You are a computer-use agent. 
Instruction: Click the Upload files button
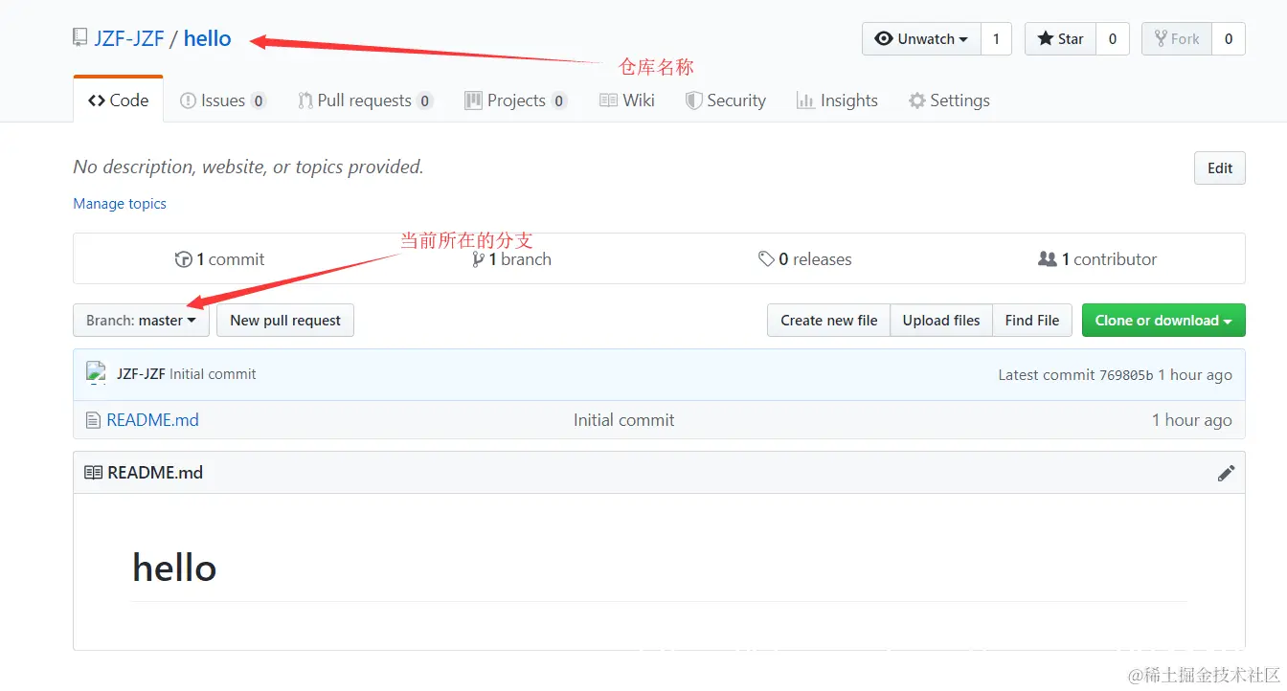pos(941,321)
